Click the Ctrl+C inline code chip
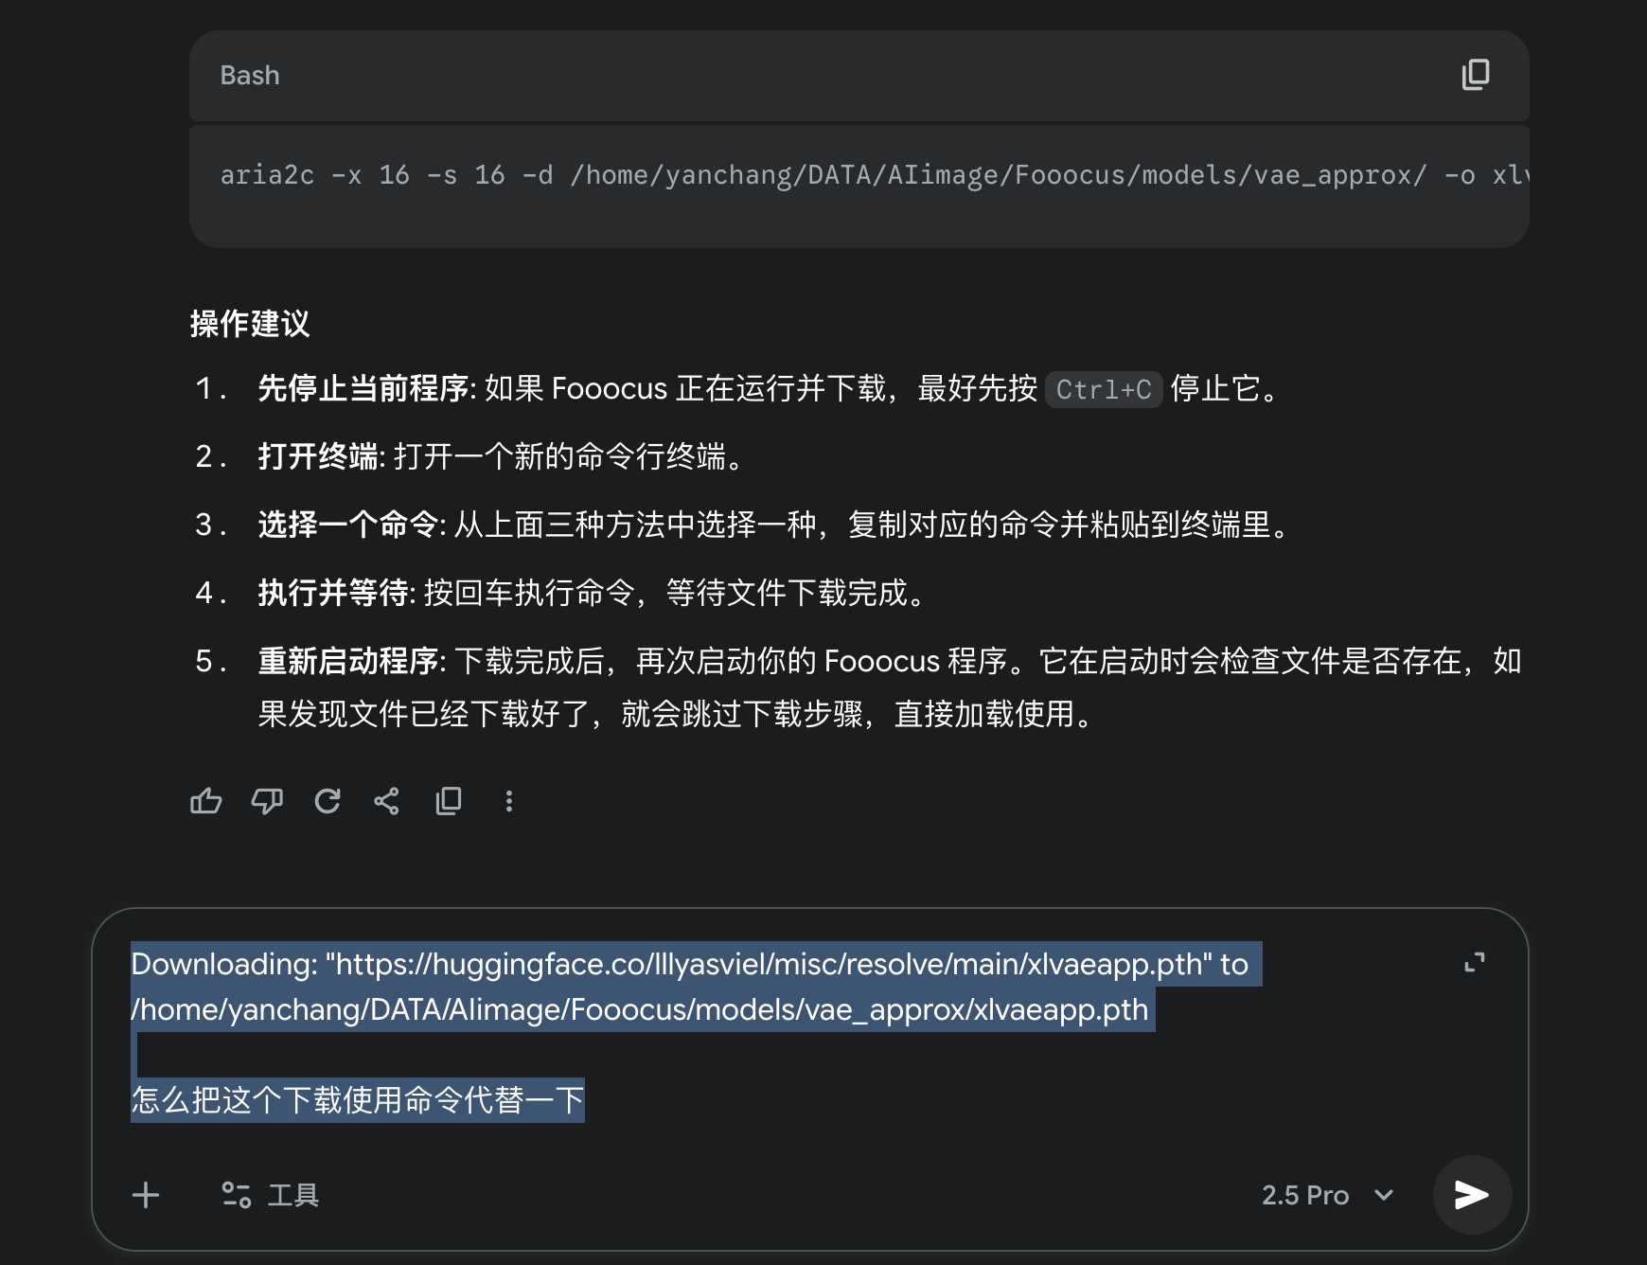The image size is (1647, 1265). pos(1104,389)
